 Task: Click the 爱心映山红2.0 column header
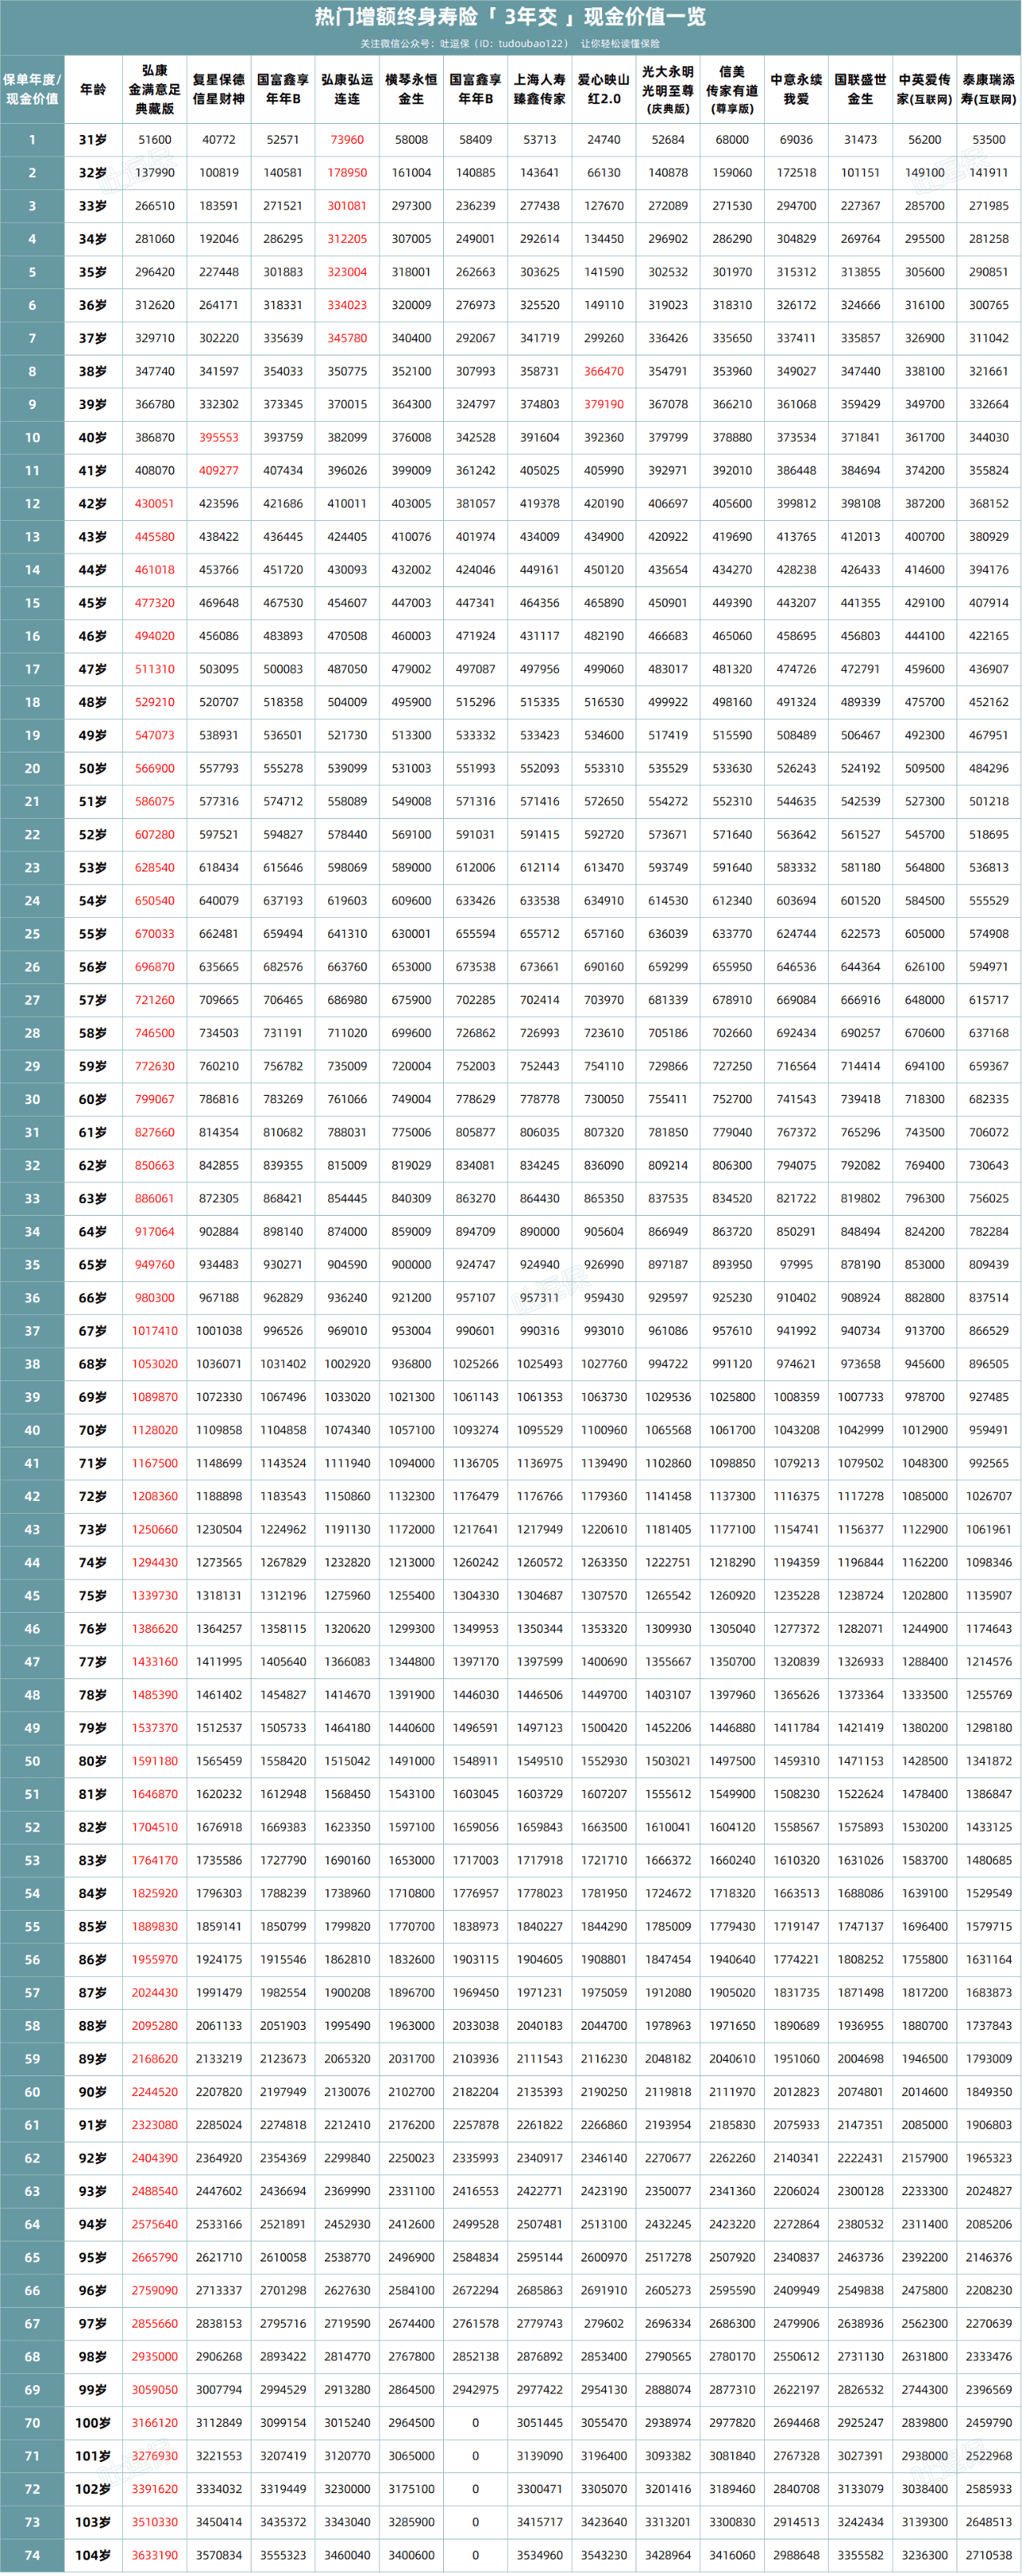pos(604,89)
